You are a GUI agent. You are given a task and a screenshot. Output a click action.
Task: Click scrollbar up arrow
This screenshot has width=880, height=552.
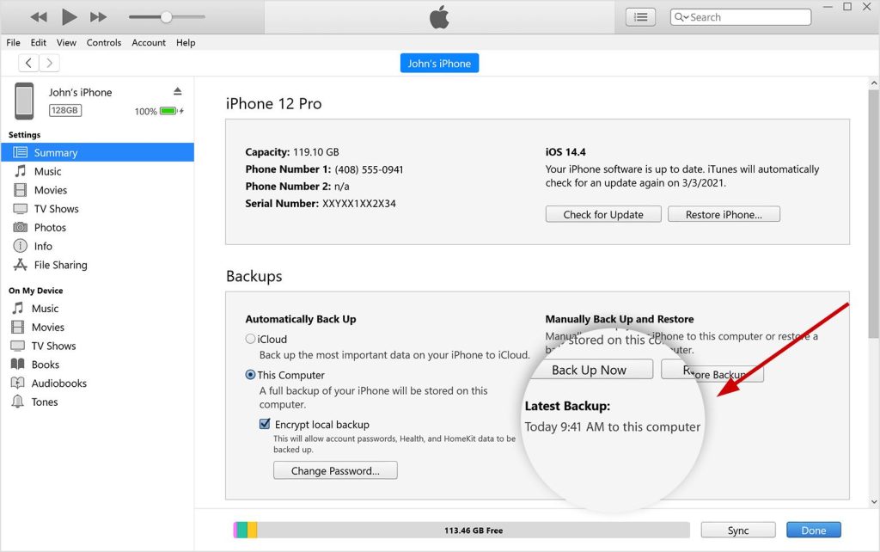pyautogui.click(x=874, y=83)
